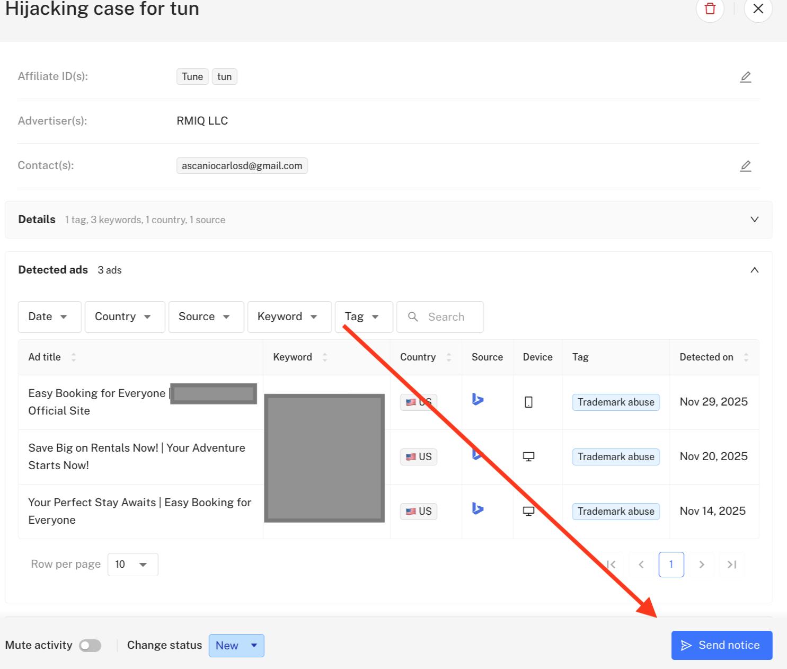Click the Nov 20, 2025 date cell
The image size is (787, 669).
(713, 456)
